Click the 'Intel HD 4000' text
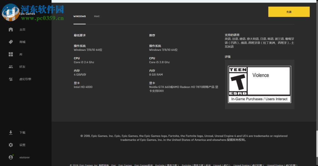318x166 pixels. [x=83, y=87]
